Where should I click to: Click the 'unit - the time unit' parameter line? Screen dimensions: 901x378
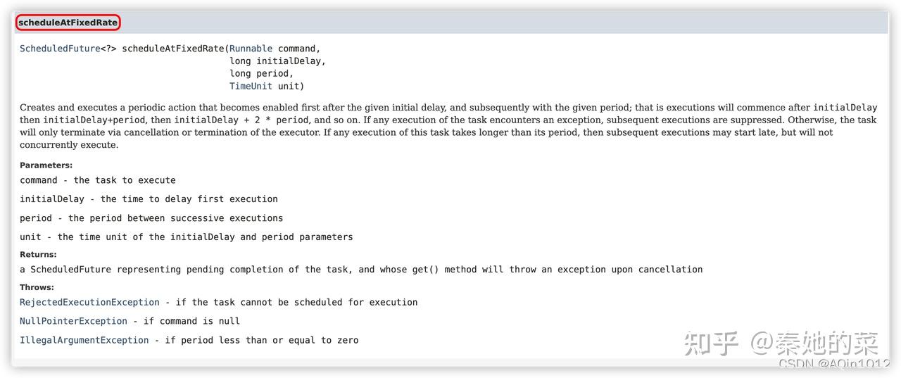point(187,237)
